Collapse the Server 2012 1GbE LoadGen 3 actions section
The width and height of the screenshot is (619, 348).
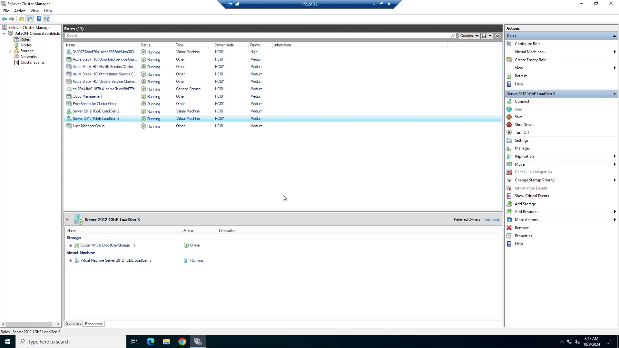(x=614, y=94)
